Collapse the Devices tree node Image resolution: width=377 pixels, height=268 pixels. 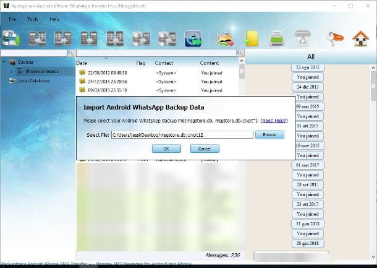4,62
